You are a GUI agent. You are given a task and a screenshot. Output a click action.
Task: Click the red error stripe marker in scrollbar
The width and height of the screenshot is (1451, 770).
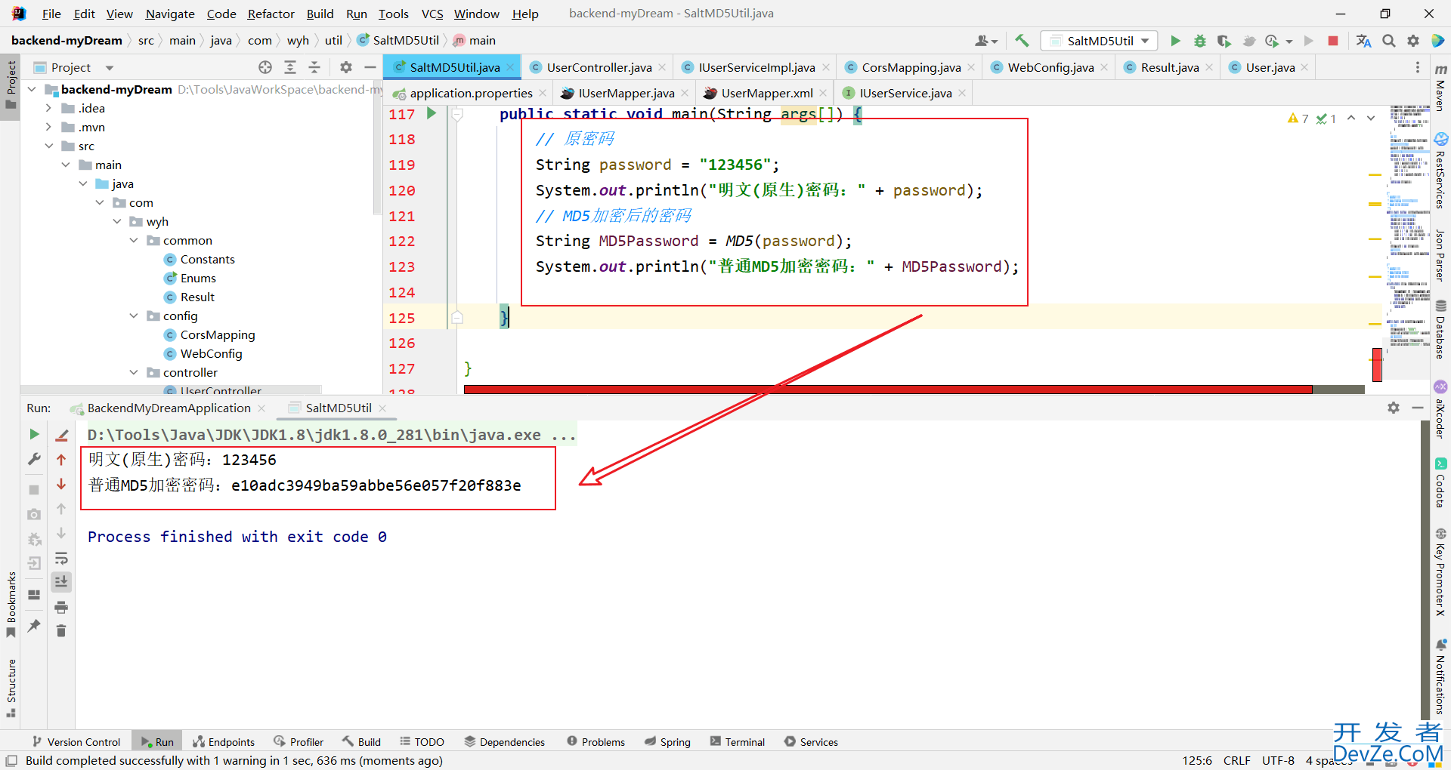1378,365
